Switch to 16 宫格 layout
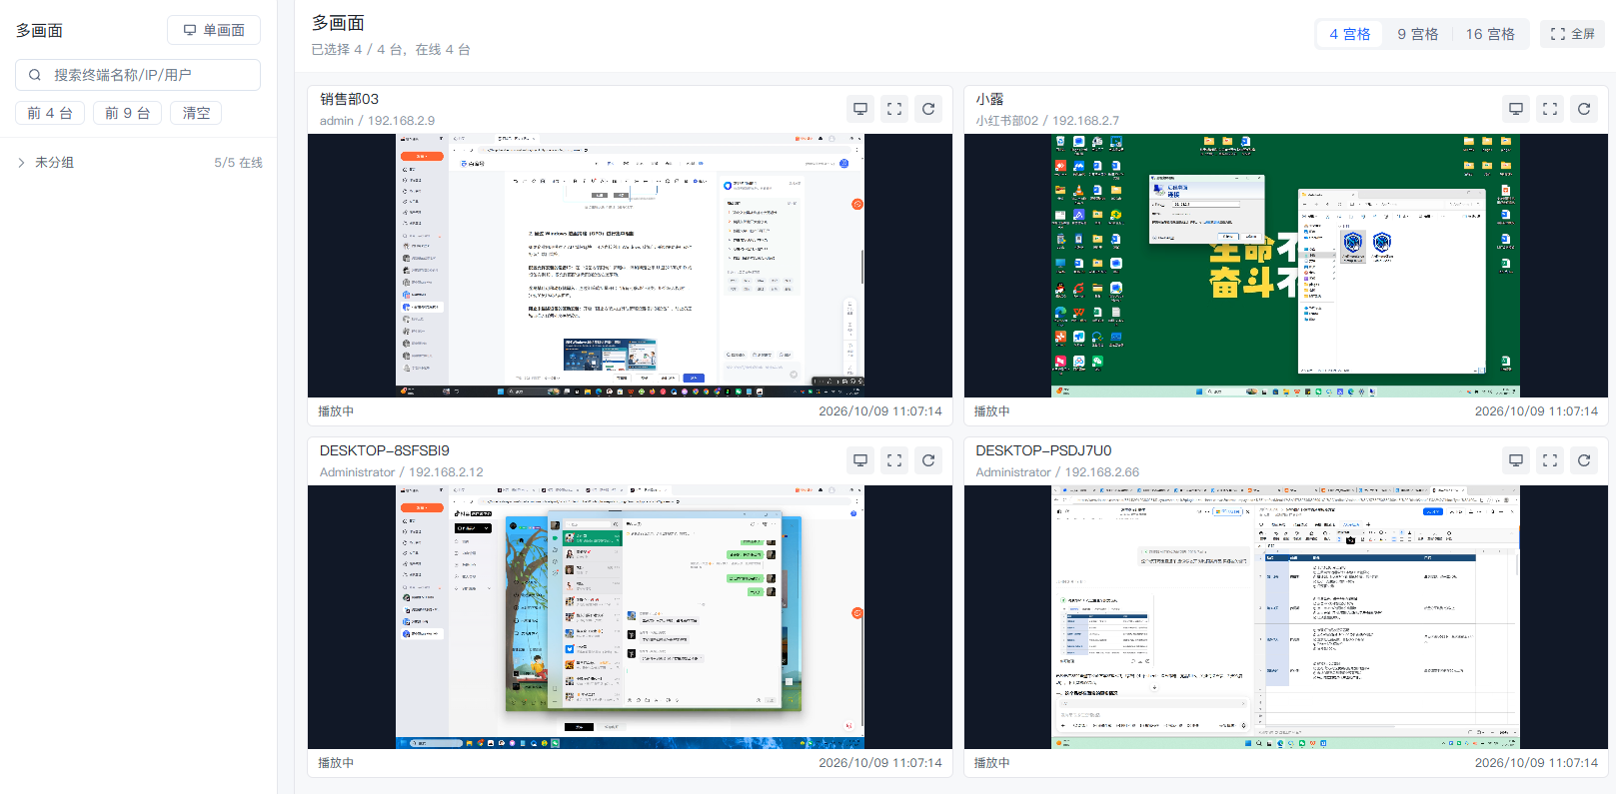Viewport: 1616px width, 794px height. pos(1490,34)
